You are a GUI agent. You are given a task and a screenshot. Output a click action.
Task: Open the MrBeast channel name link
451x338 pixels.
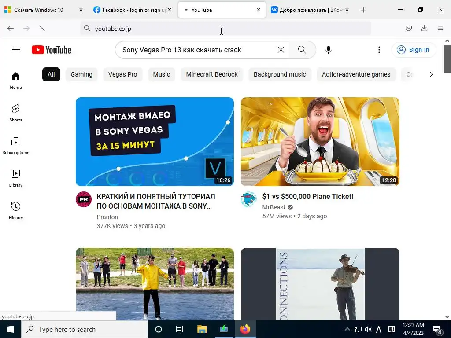coord(274,207)
